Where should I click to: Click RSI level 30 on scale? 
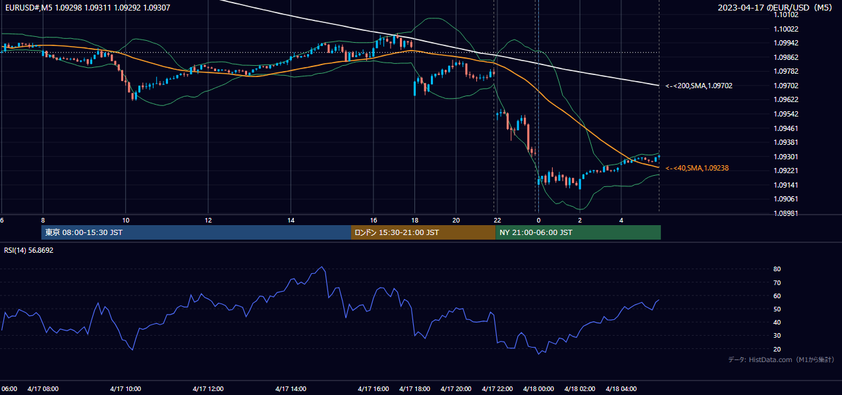click(x=777, y=335)
